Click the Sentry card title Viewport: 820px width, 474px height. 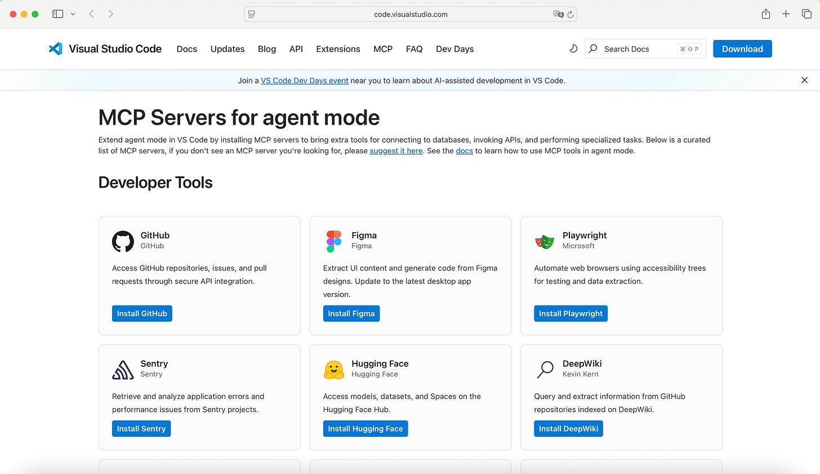pyautogui.click(x=154, y=364)
